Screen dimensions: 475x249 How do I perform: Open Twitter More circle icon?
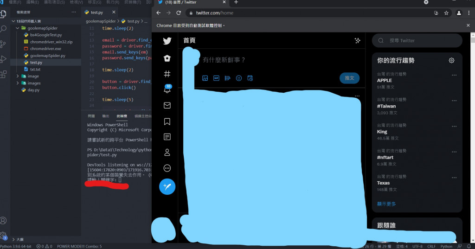pos(167,168)
